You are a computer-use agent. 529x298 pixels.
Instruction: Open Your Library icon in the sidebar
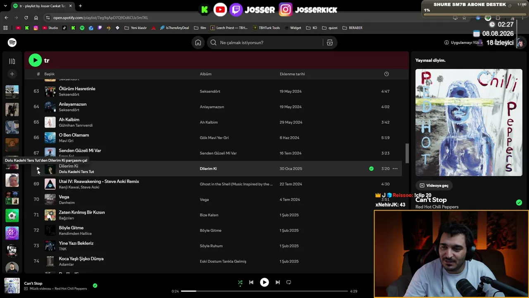(x=12, y=61)
